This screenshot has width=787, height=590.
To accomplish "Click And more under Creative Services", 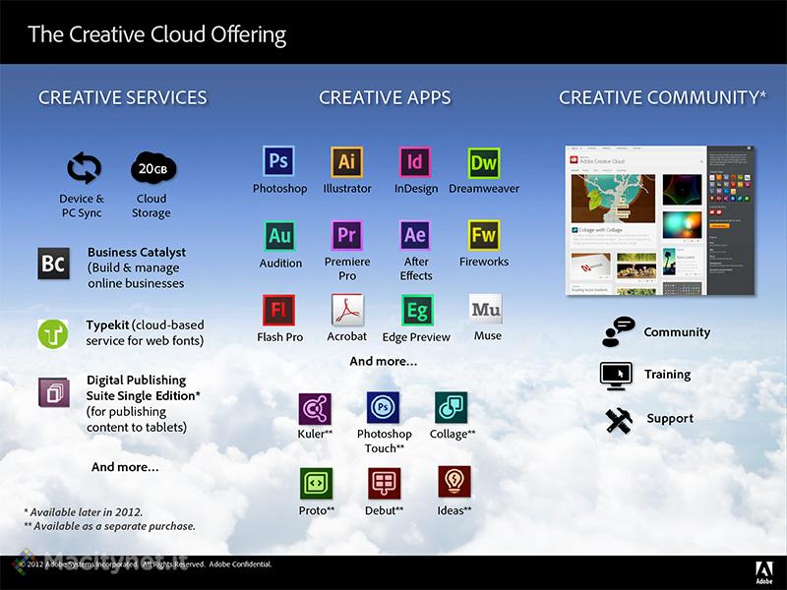I will 125,467.
